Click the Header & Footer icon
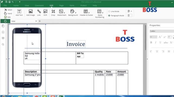Viewport: 174px width, 97px height. [x=86, y=11]
